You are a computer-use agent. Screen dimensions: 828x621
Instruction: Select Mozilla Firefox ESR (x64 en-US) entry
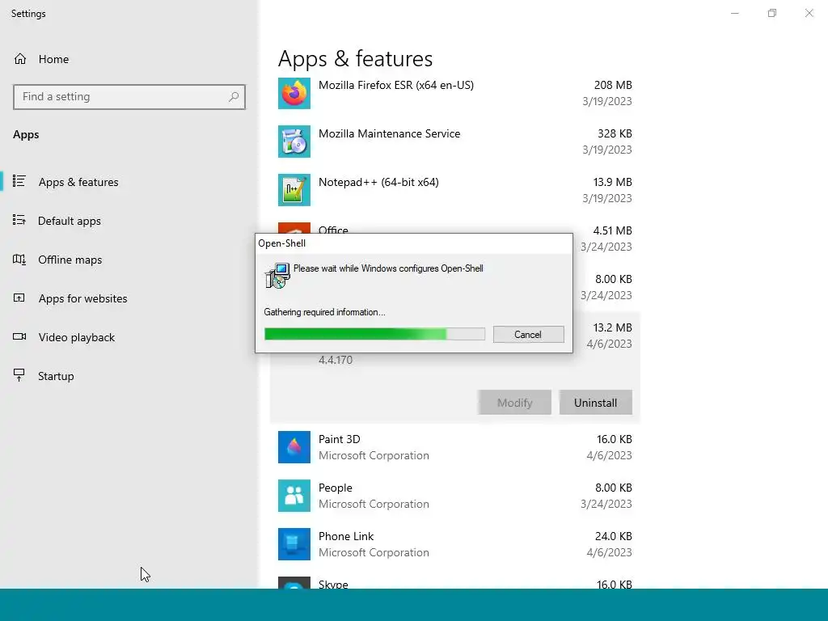click(454, 93)
